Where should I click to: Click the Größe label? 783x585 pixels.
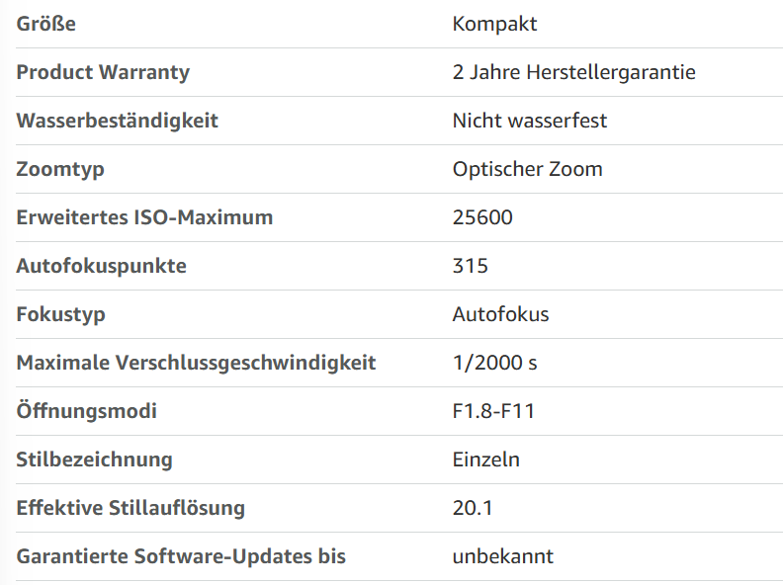pyautogui.click(x=45, y=24)
